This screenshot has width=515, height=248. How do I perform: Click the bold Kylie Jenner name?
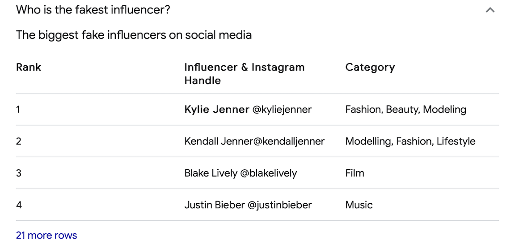(x=216, y=109)
